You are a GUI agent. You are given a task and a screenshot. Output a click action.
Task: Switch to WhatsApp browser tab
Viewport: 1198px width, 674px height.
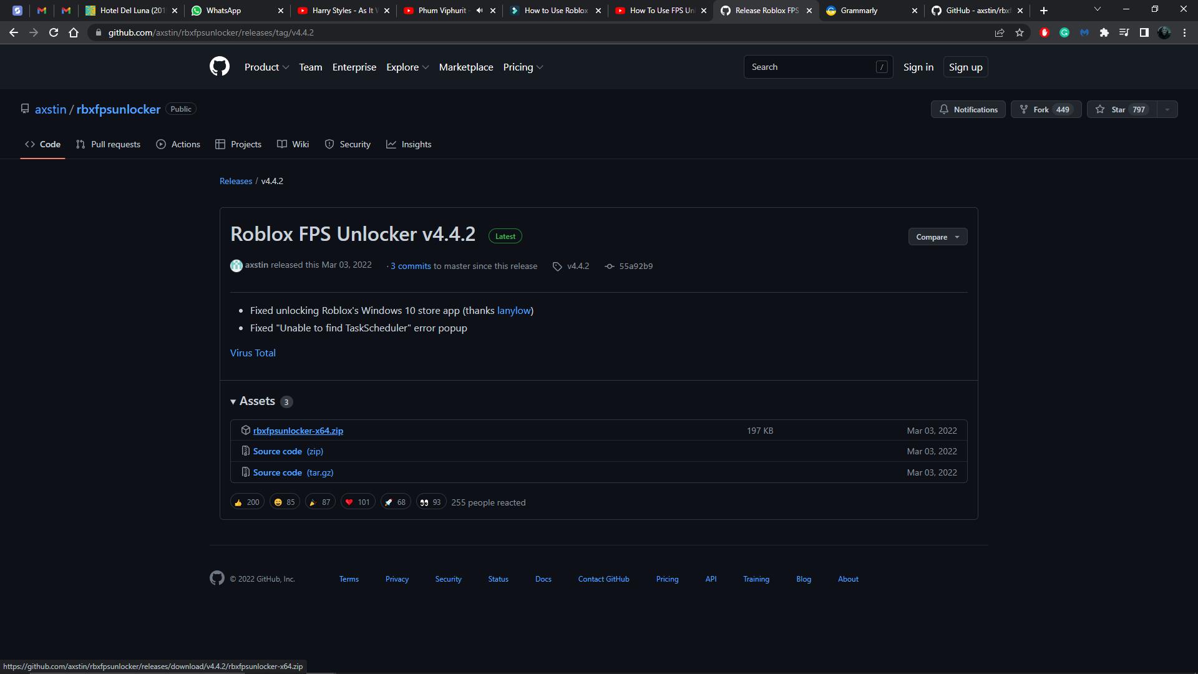tap(237, 11)
